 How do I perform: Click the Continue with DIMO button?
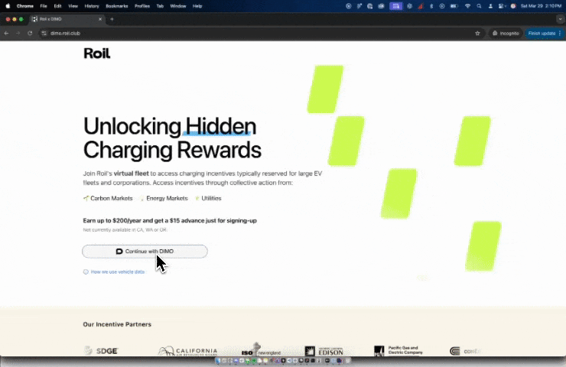pos(145,251)
